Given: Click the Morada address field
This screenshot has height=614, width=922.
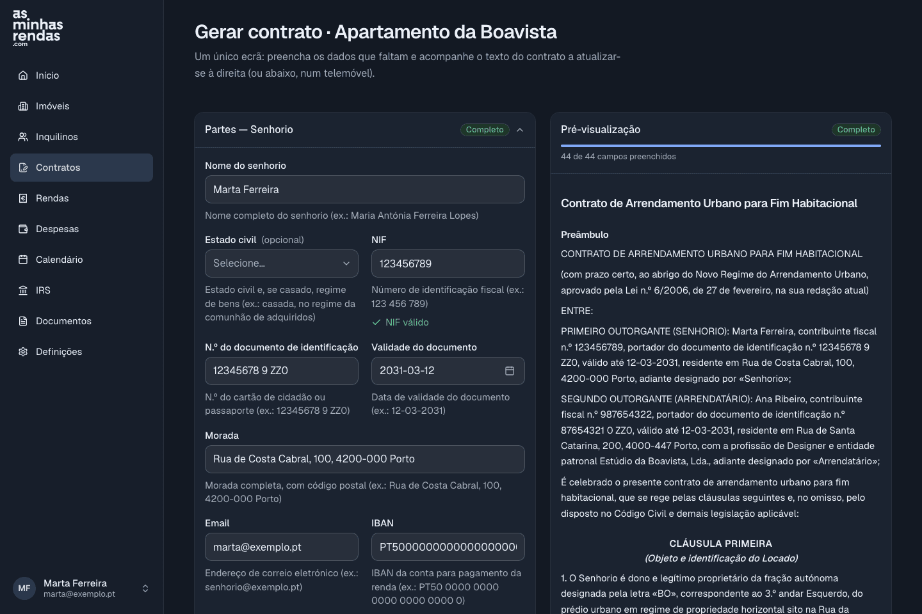Looking at the screenshot, I should tap(365, 459).
